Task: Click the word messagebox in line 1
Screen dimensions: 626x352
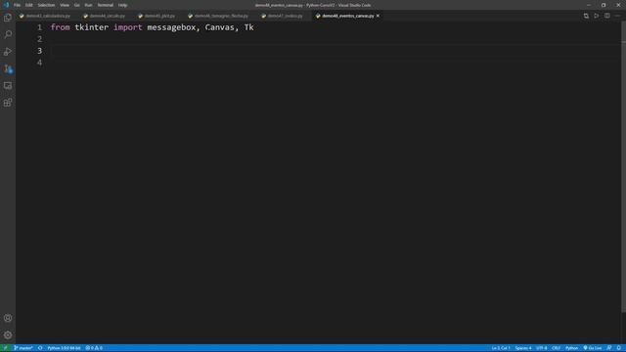Action: [x=171, y=27]
